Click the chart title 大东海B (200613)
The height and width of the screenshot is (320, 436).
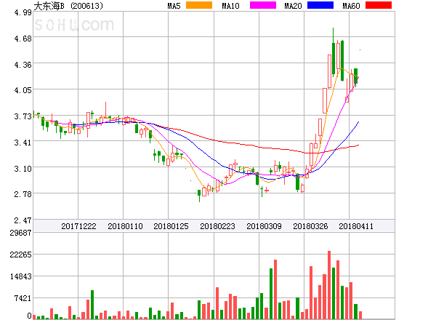(x=68, y=6)
